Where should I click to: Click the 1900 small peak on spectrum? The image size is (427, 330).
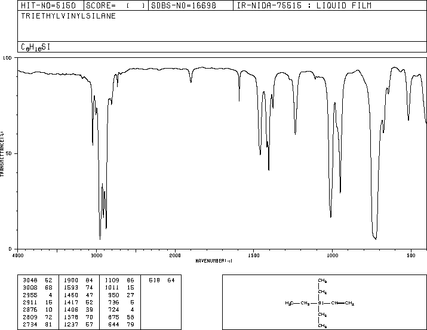[191, 82]
